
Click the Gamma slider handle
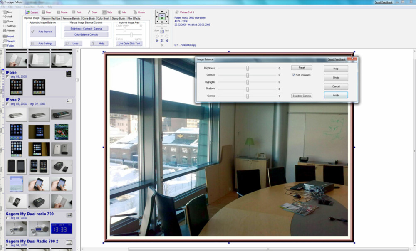[x=247, y=96]
